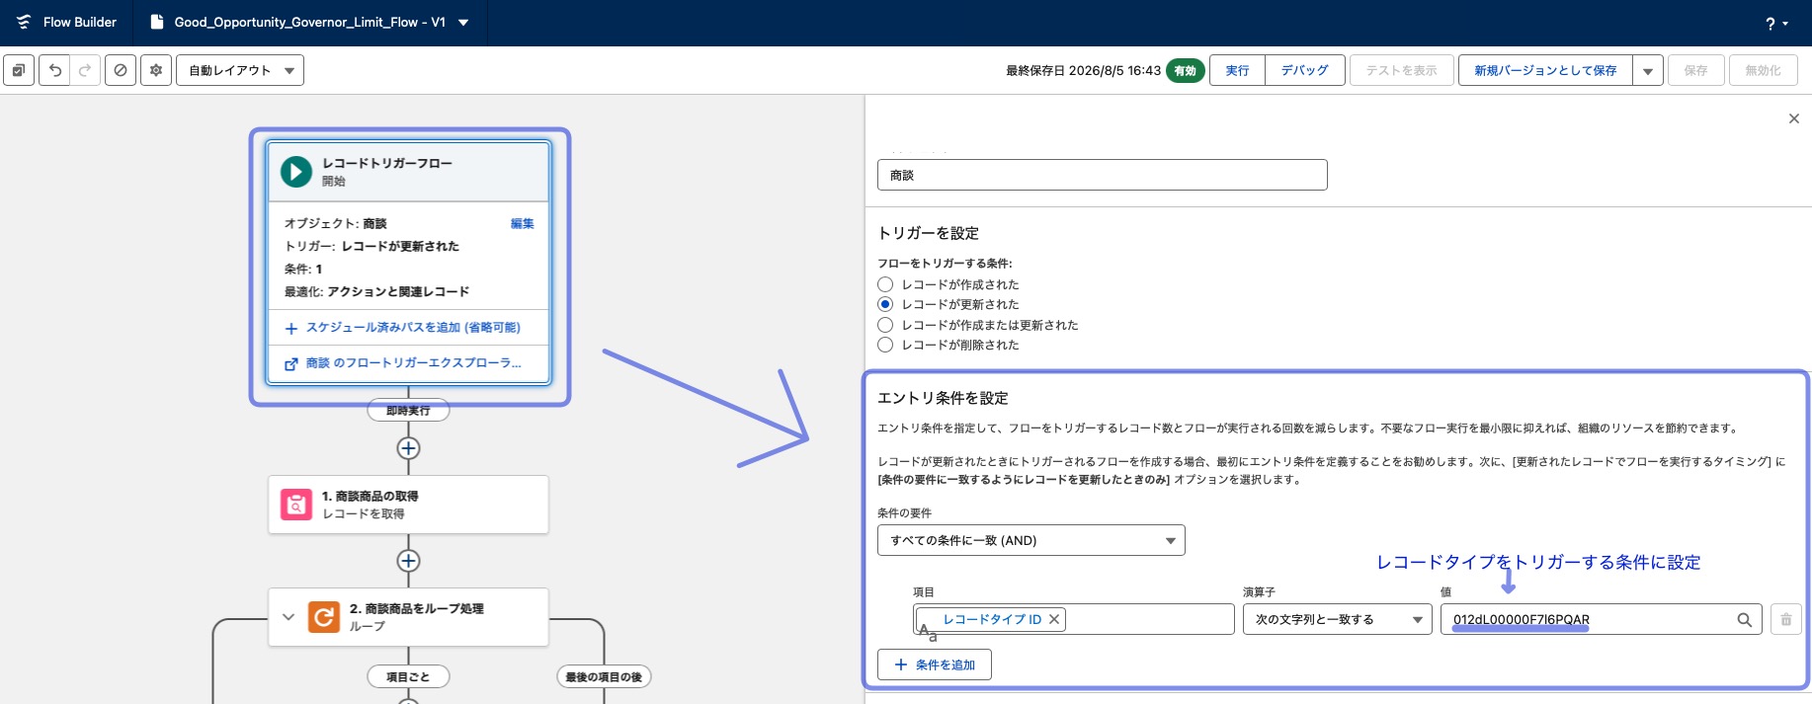
Task: Select レコードが作成された radio button
Action: 885,284
